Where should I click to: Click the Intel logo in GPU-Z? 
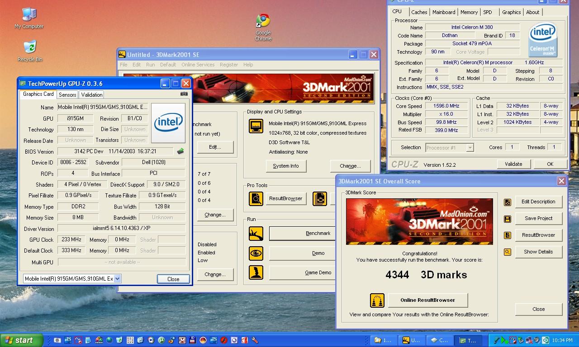point(168,123)
